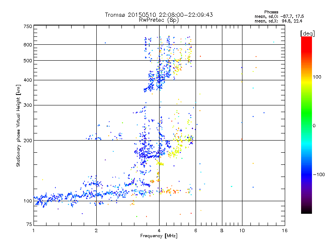Click the colorbar tick label '-100'
The height and width of the screenshot is (251, 335).
click(x=319, y=174)
